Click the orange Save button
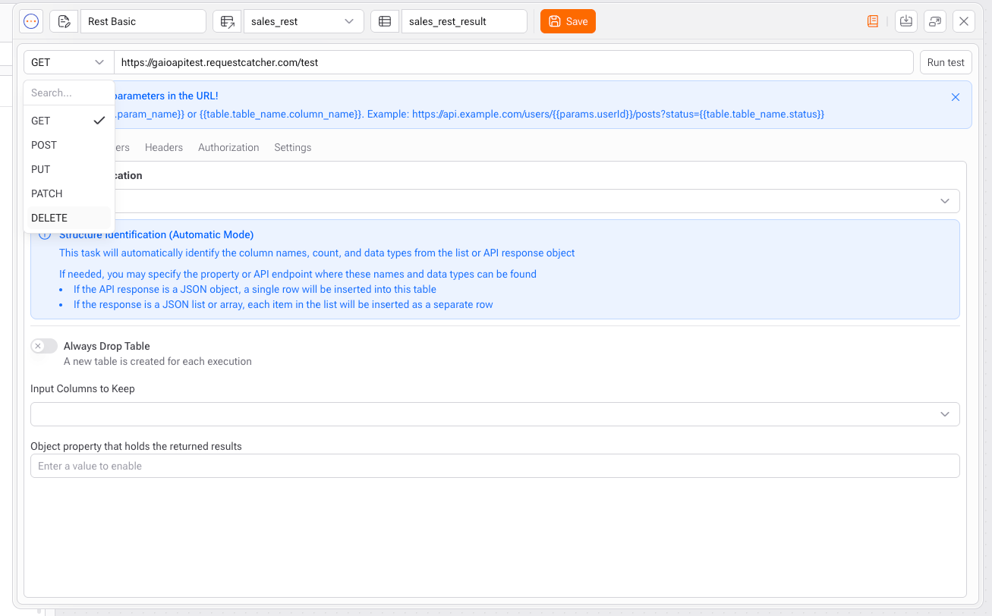Image resolution: width=992 pixels, height=616 pixels. [568, 21]
